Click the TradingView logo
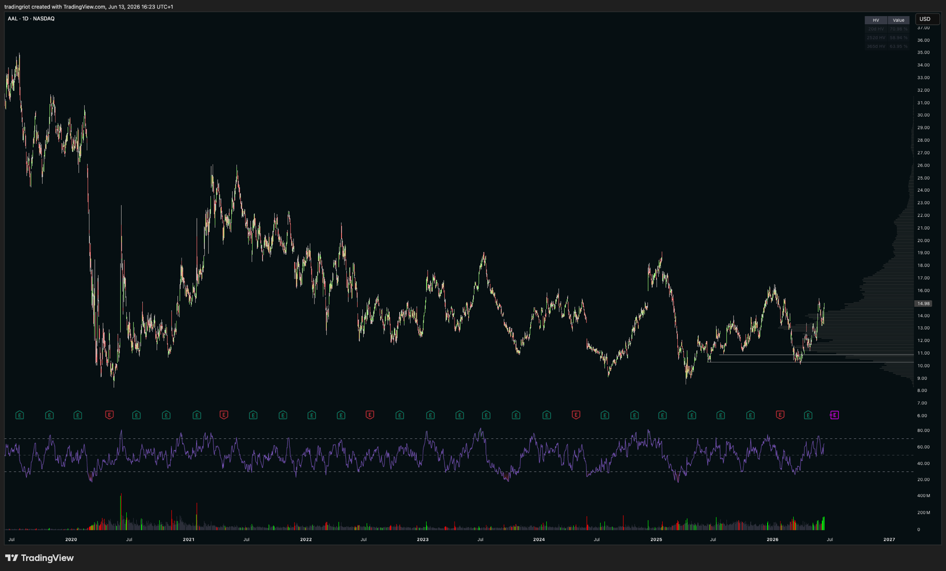The width and height of the screenshot is (946, 571). pos(39,558)
